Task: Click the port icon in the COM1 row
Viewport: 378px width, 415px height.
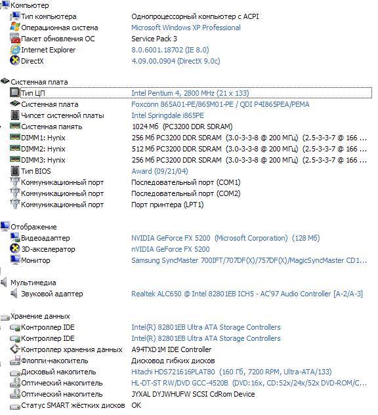Action: (15, 182)
